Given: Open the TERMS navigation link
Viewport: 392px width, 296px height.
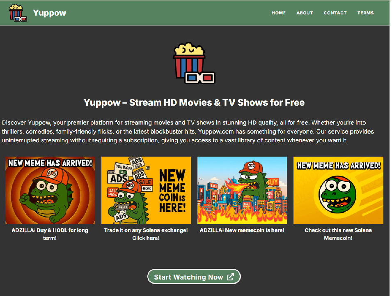Looking at the screenshot, I should click(365, 13).
